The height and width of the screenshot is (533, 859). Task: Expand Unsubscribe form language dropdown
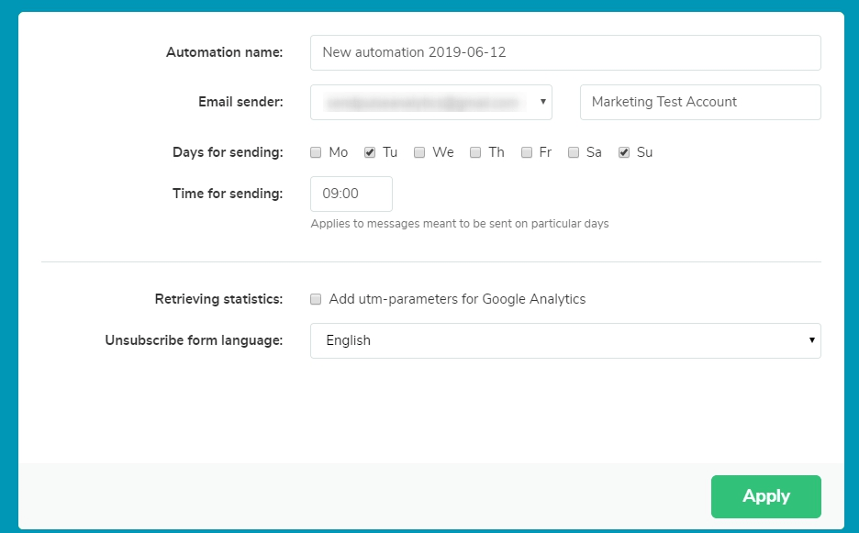[x=564, y=340]
